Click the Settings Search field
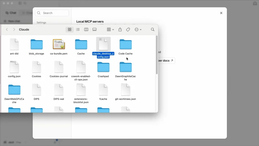 [x=52, y=13]
